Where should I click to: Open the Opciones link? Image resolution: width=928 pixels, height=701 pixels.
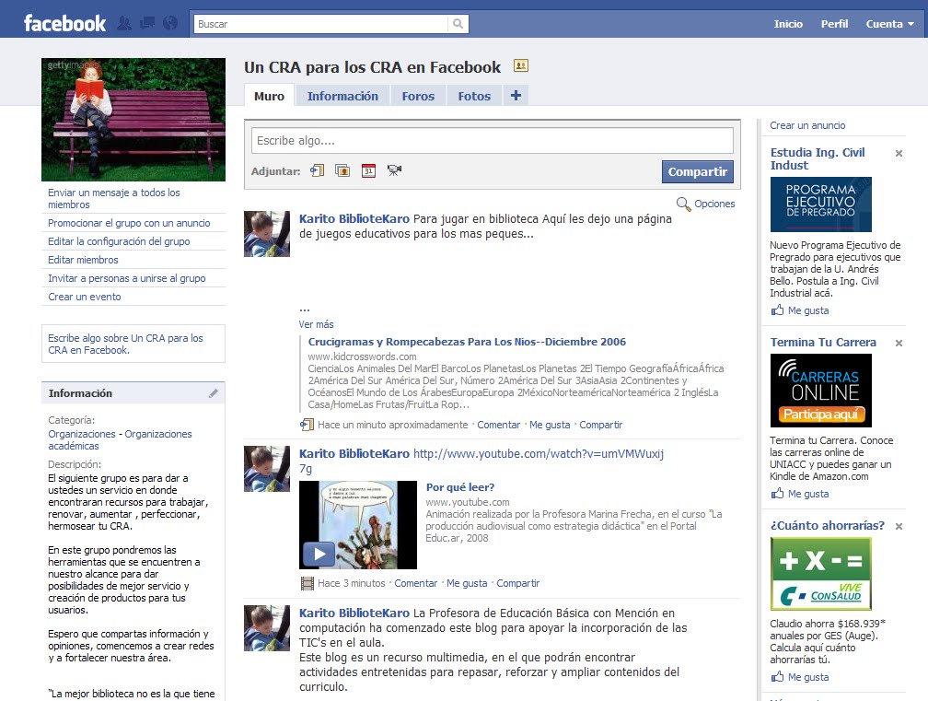714,204
